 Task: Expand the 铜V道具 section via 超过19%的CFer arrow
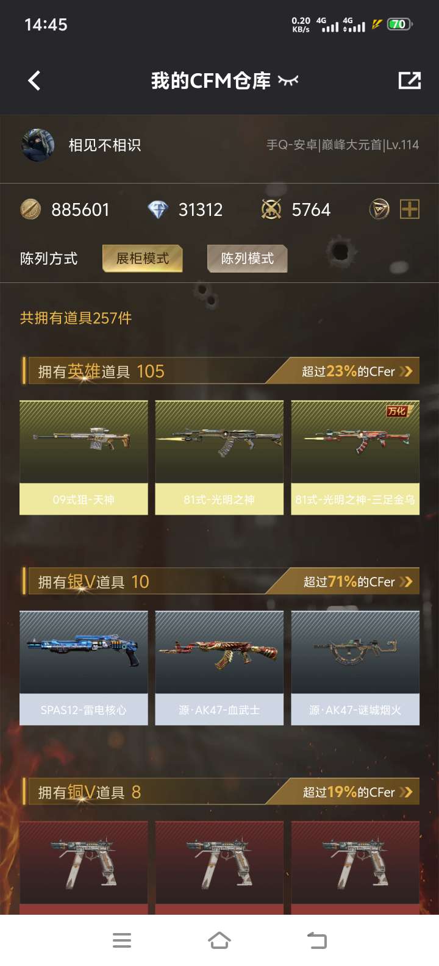pos(358,792)
